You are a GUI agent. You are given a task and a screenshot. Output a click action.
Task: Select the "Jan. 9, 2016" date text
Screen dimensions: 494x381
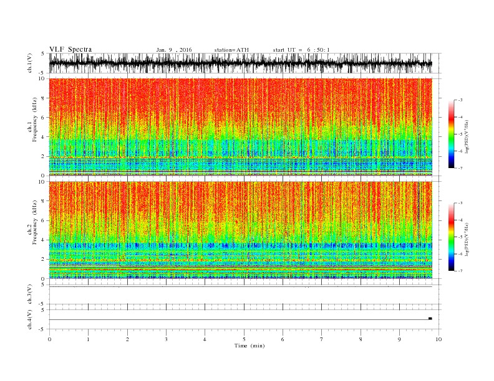174,50
